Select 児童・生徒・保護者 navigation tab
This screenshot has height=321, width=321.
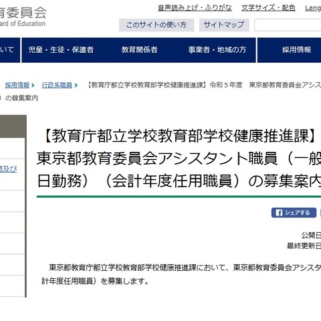point(61,50)
